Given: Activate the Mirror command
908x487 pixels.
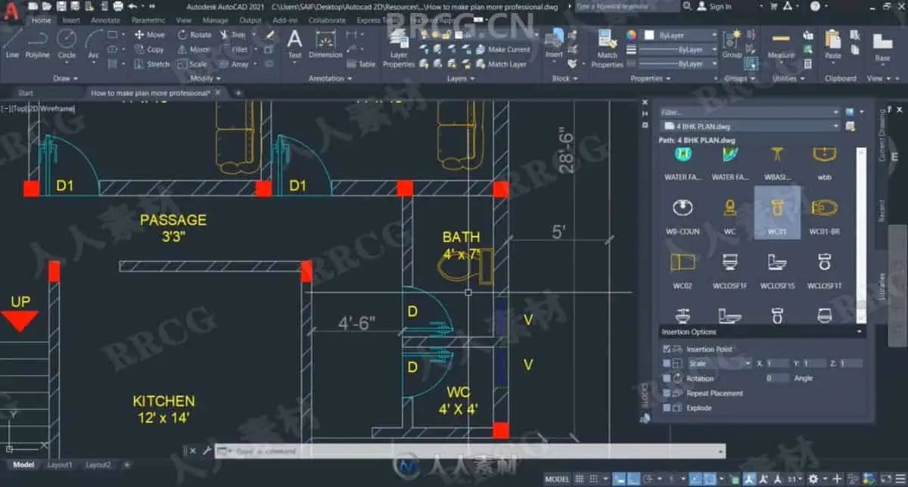Looking at the screenshot, I should (194, 49).
